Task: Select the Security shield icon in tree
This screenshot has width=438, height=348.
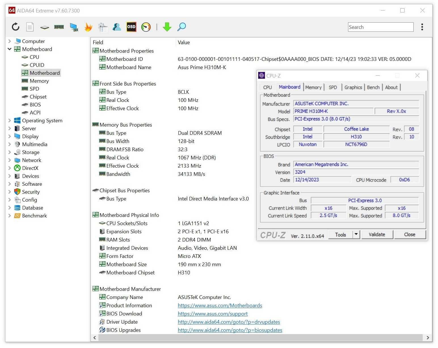Action: (x=17, y=192)
